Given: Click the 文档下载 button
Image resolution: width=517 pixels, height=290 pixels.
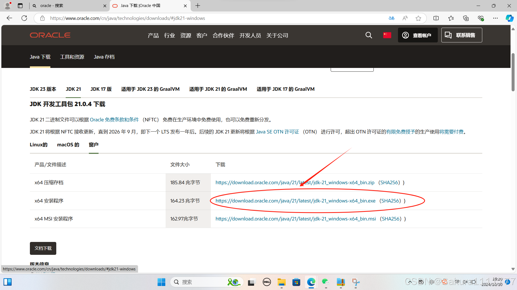Looking at the screenshot, I should tap(43, 248).
